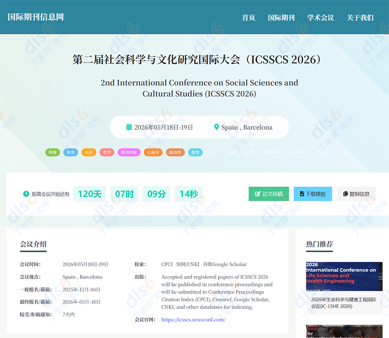Open the IC-LSHE 2026 recommended conference link
The height and width of the screenshot is (338, 389).
(343, 302)
